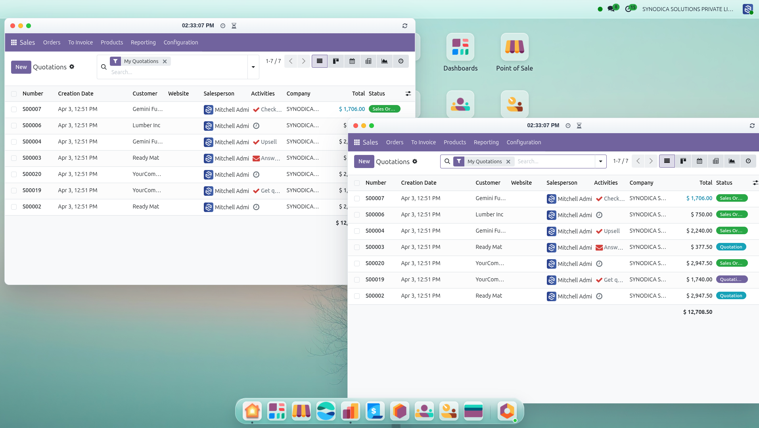The width and height of the screenshot is (759, 428).
Task: Sort by Creation Date in the front window
Action: [x=418, y=183]
